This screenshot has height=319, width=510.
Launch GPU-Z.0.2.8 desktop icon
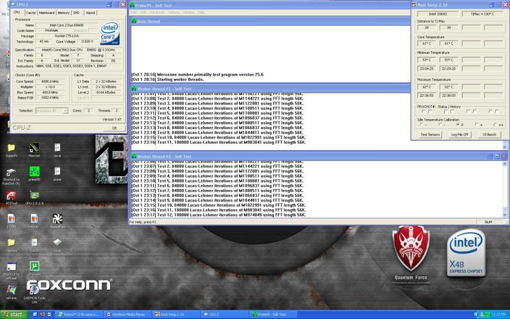34,195
